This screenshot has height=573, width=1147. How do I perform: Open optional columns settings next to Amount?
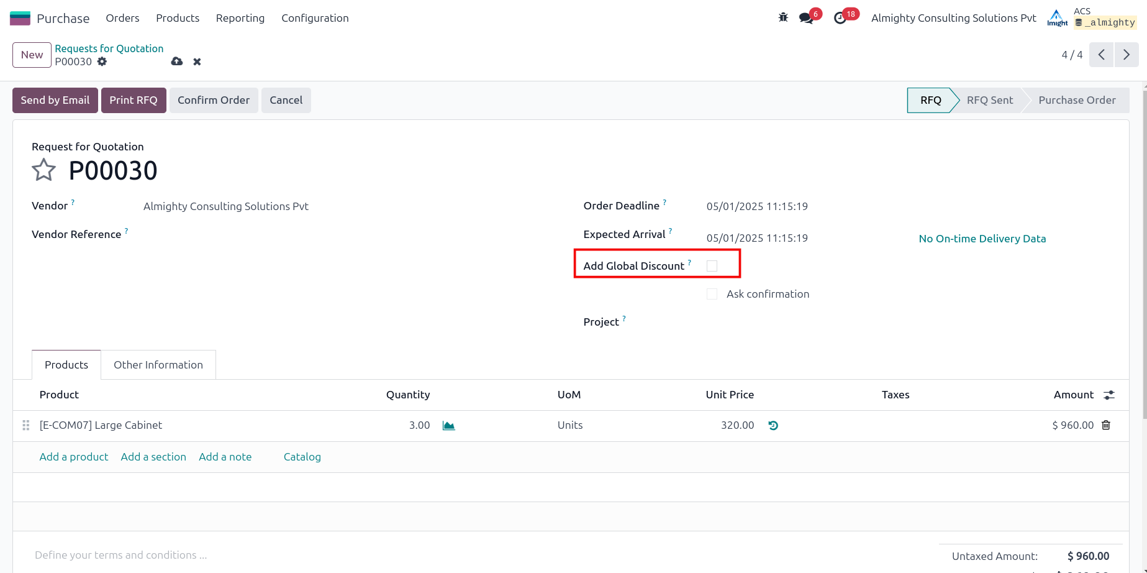pyautogui.click(x=1109, y=395)
